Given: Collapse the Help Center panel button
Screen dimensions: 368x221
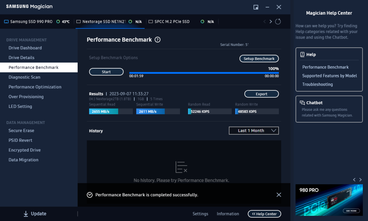Looking at the screenshot, I should (x=264, y=214).
